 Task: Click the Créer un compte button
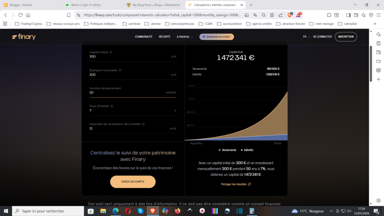(133, 181)
